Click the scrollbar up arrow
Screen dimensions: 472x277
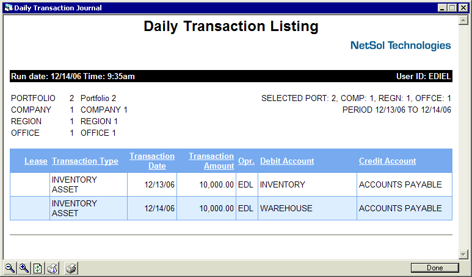coord(463,20)
